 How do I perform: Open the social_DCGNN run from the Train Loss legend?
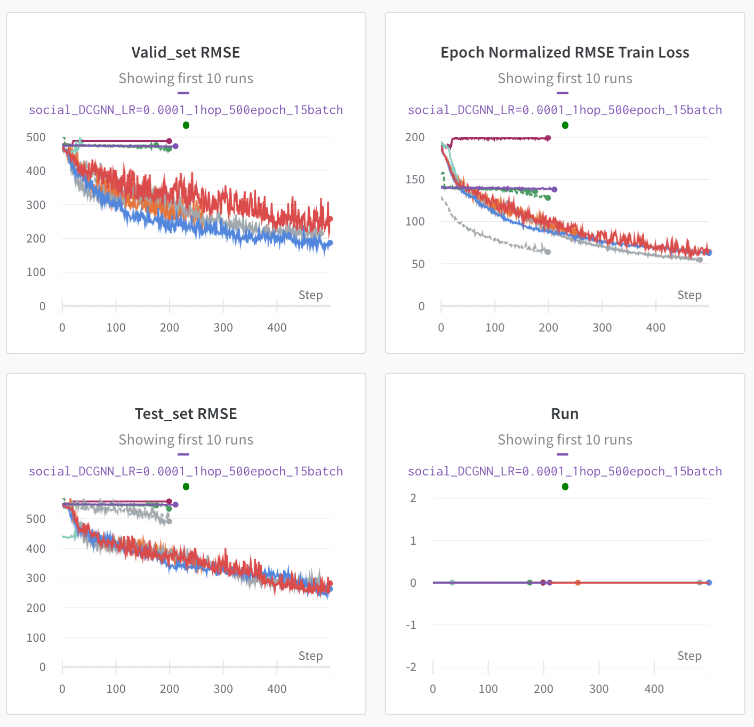565,109
